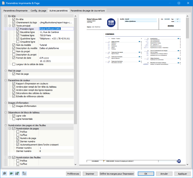Viewport: 193px width, 178px height.
Task: Click the Description du modèle value Dalles et plateforme
Action: (49, 48)
